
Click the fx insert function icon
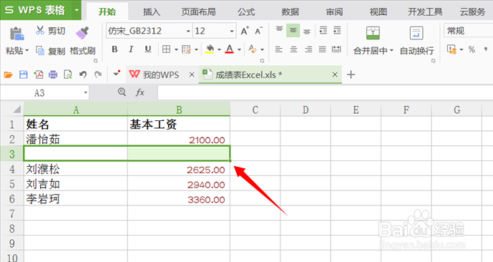click(140, 92)
